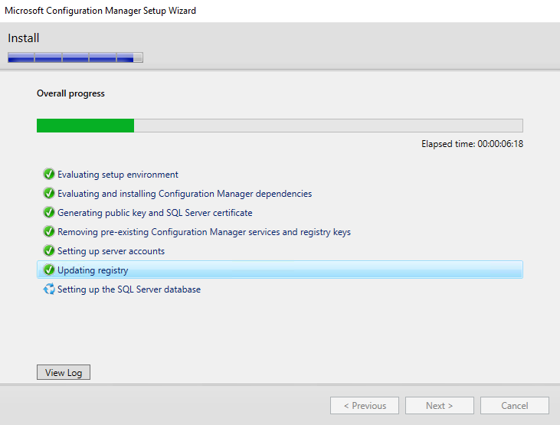Click the < Previous button

point(364,406)
